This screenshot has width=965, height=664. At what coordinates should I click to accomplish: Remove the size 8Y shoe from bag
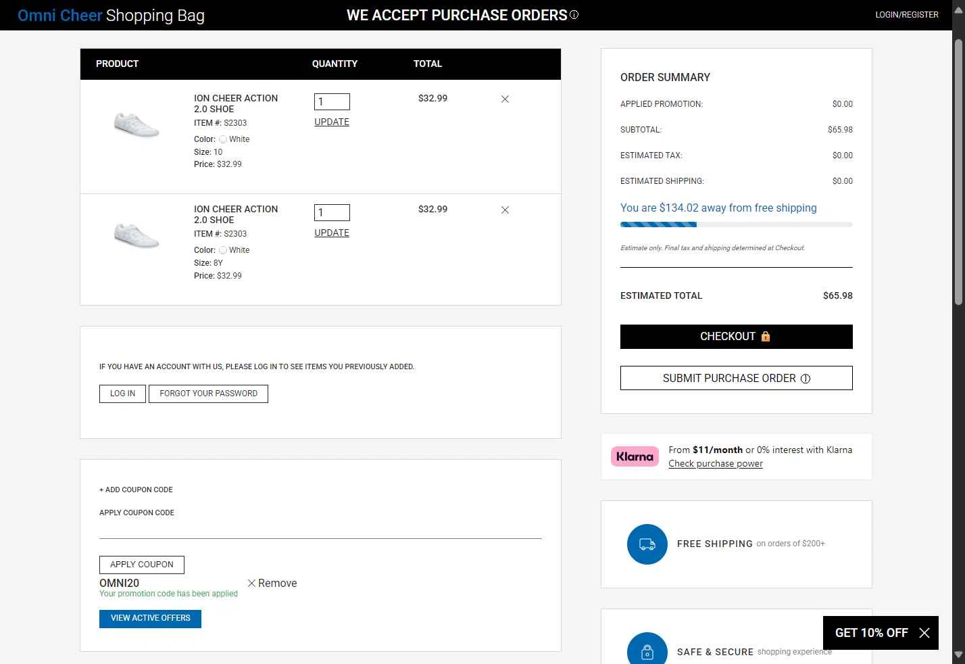505,210
